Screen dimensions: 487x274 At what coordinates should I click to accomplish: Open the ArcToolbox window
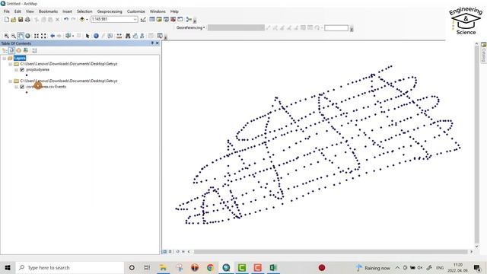point(173,19)
